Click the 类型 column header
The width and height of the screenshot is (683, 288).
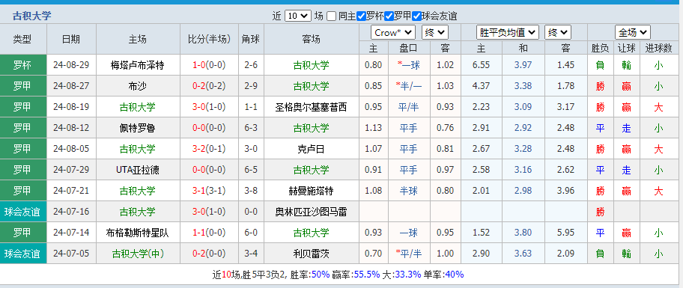[22, 39]
